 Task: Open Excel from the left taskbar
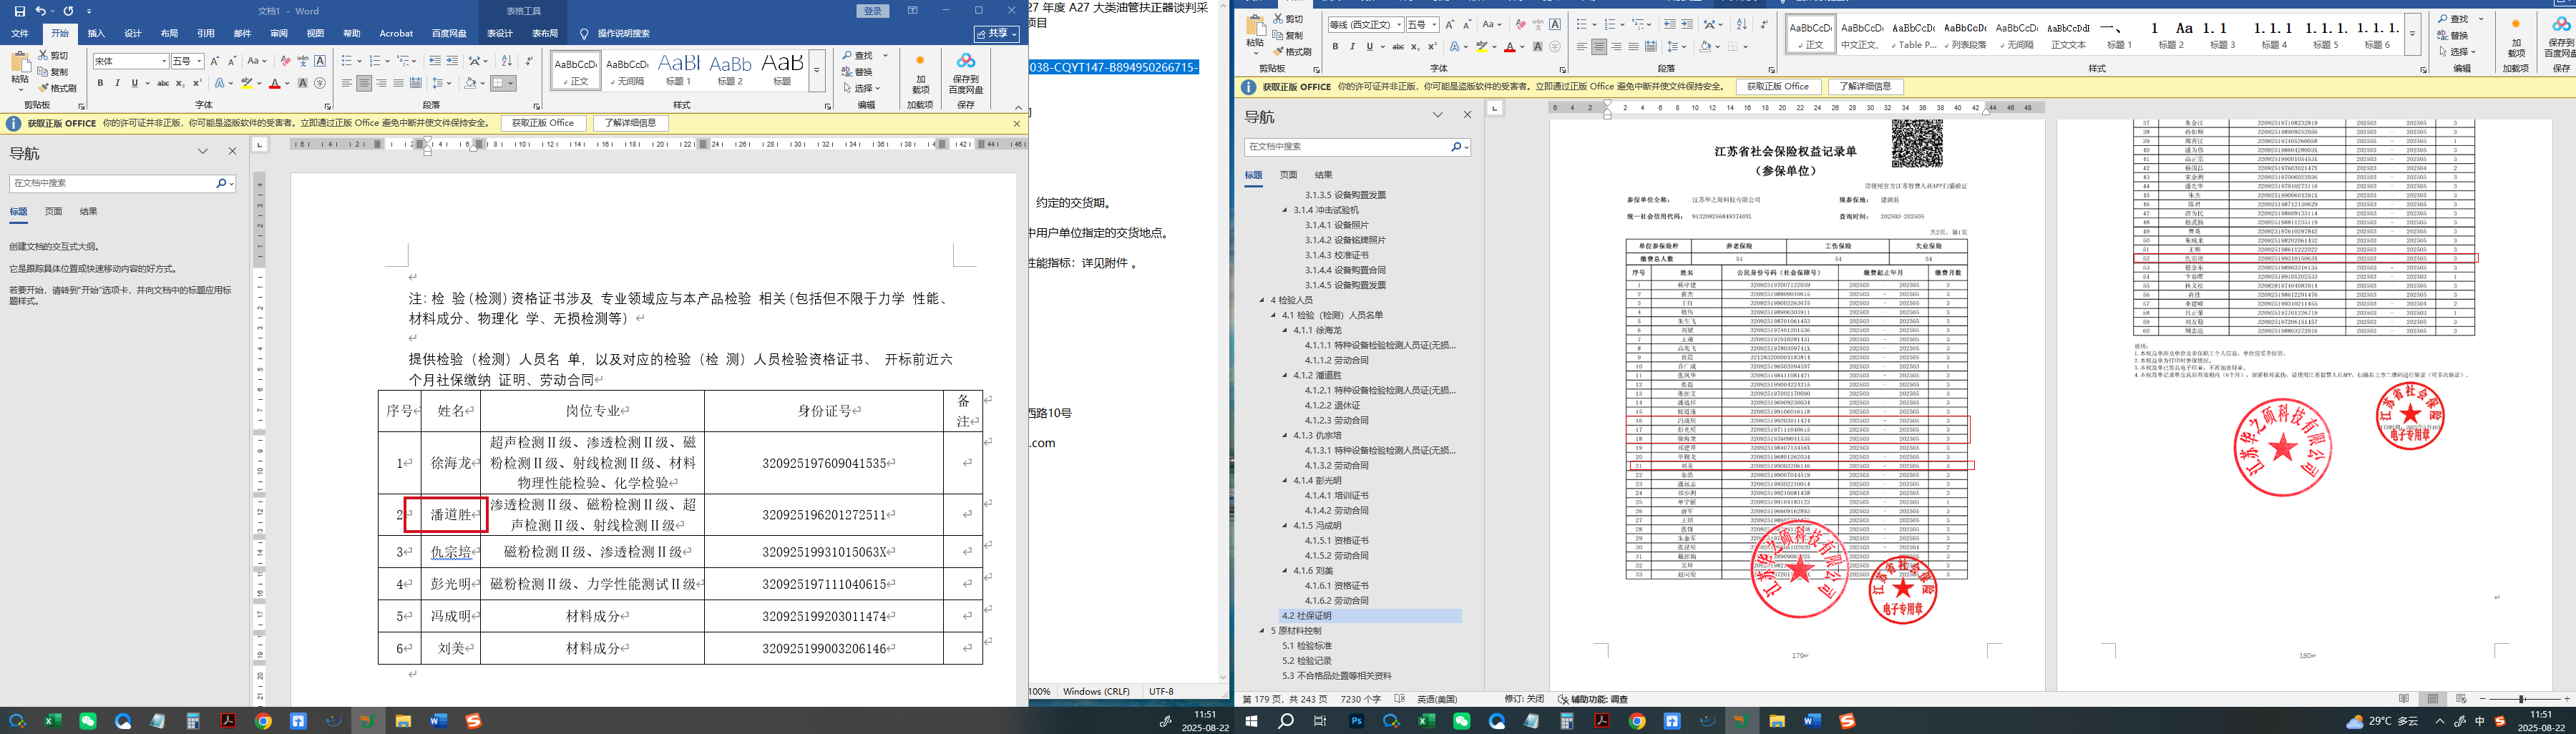coord(53,721)
